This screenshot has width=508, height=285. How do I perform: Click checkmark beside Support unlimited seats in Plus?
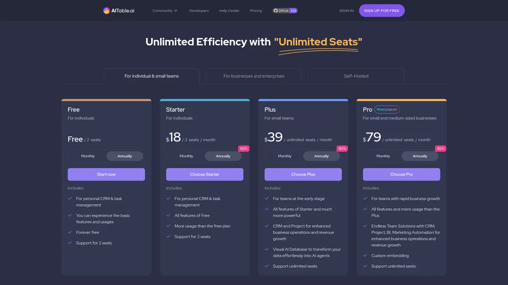267,266
